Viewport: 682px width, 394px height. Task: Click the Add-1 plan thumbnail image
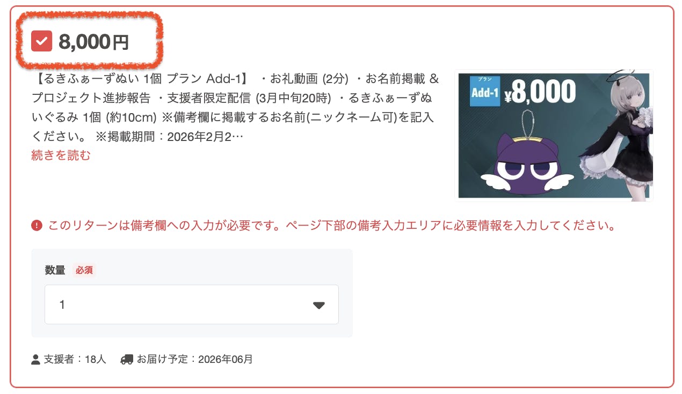(x=554, y=136)
